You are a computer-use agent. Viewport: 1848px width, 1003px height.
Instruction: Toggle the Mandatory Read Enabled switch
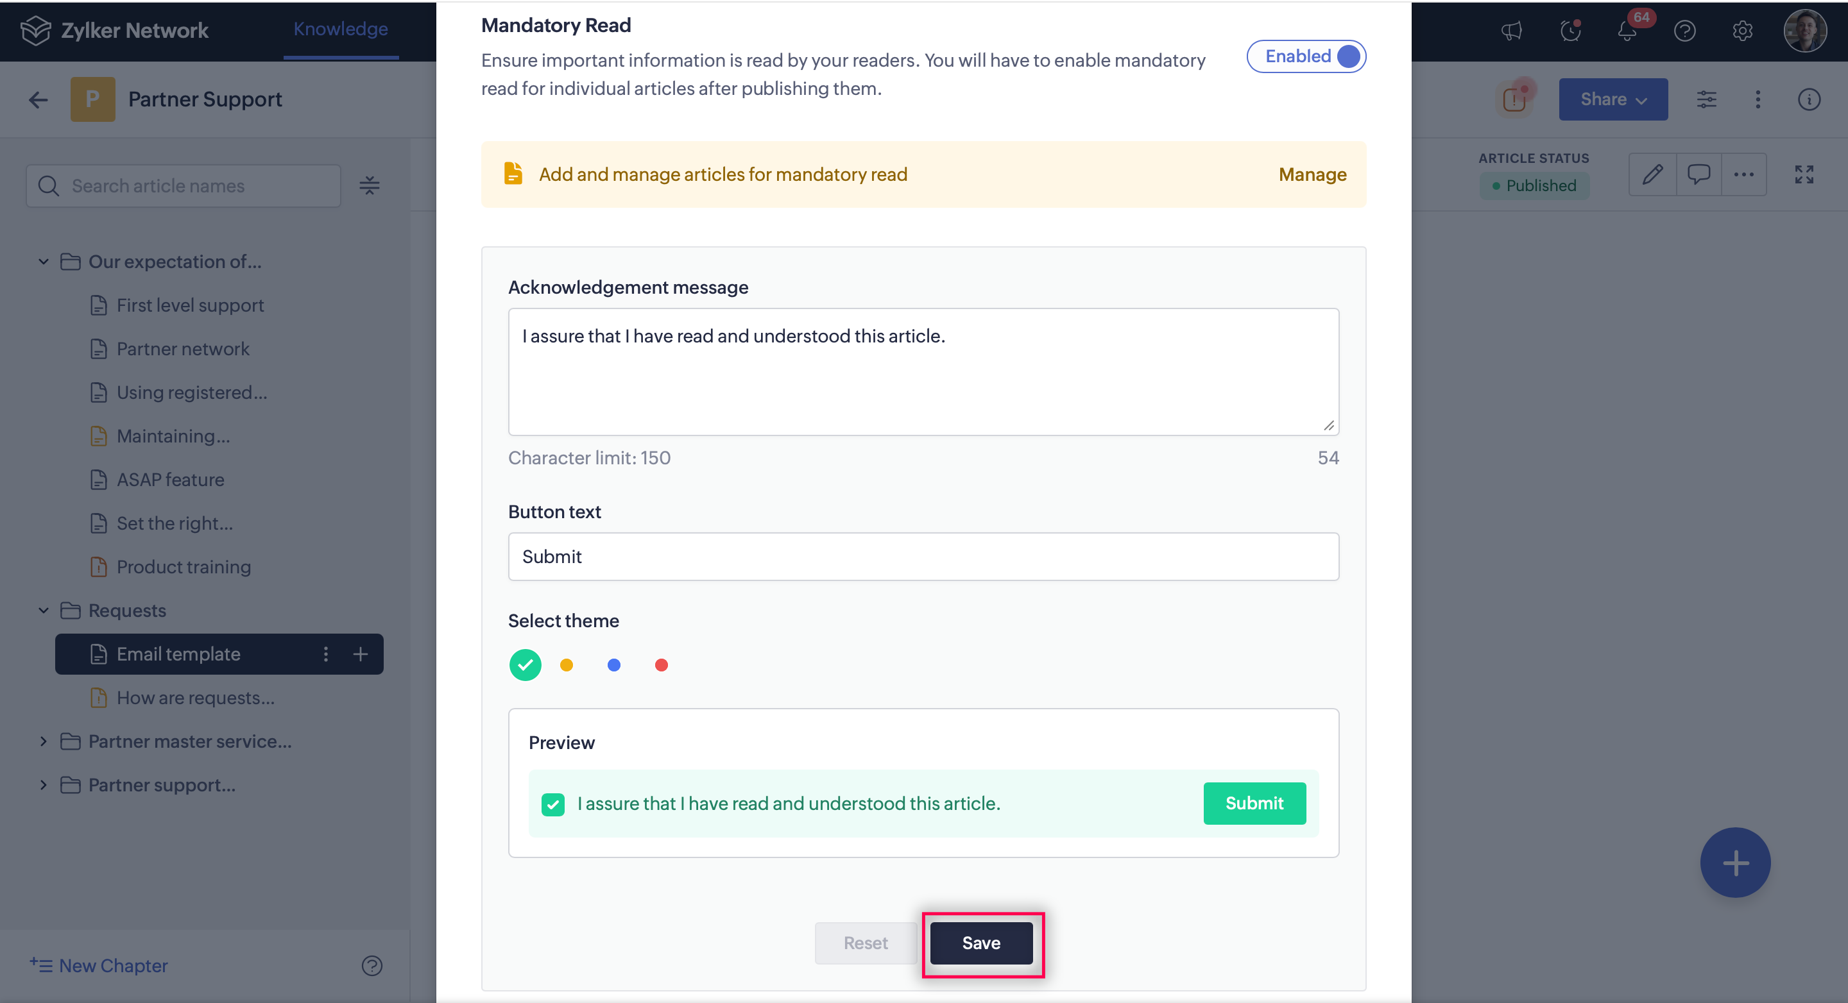[x=1306, y=56]
